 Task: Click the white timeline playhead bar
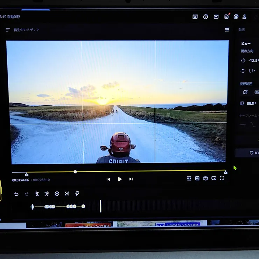coord(100,206)
